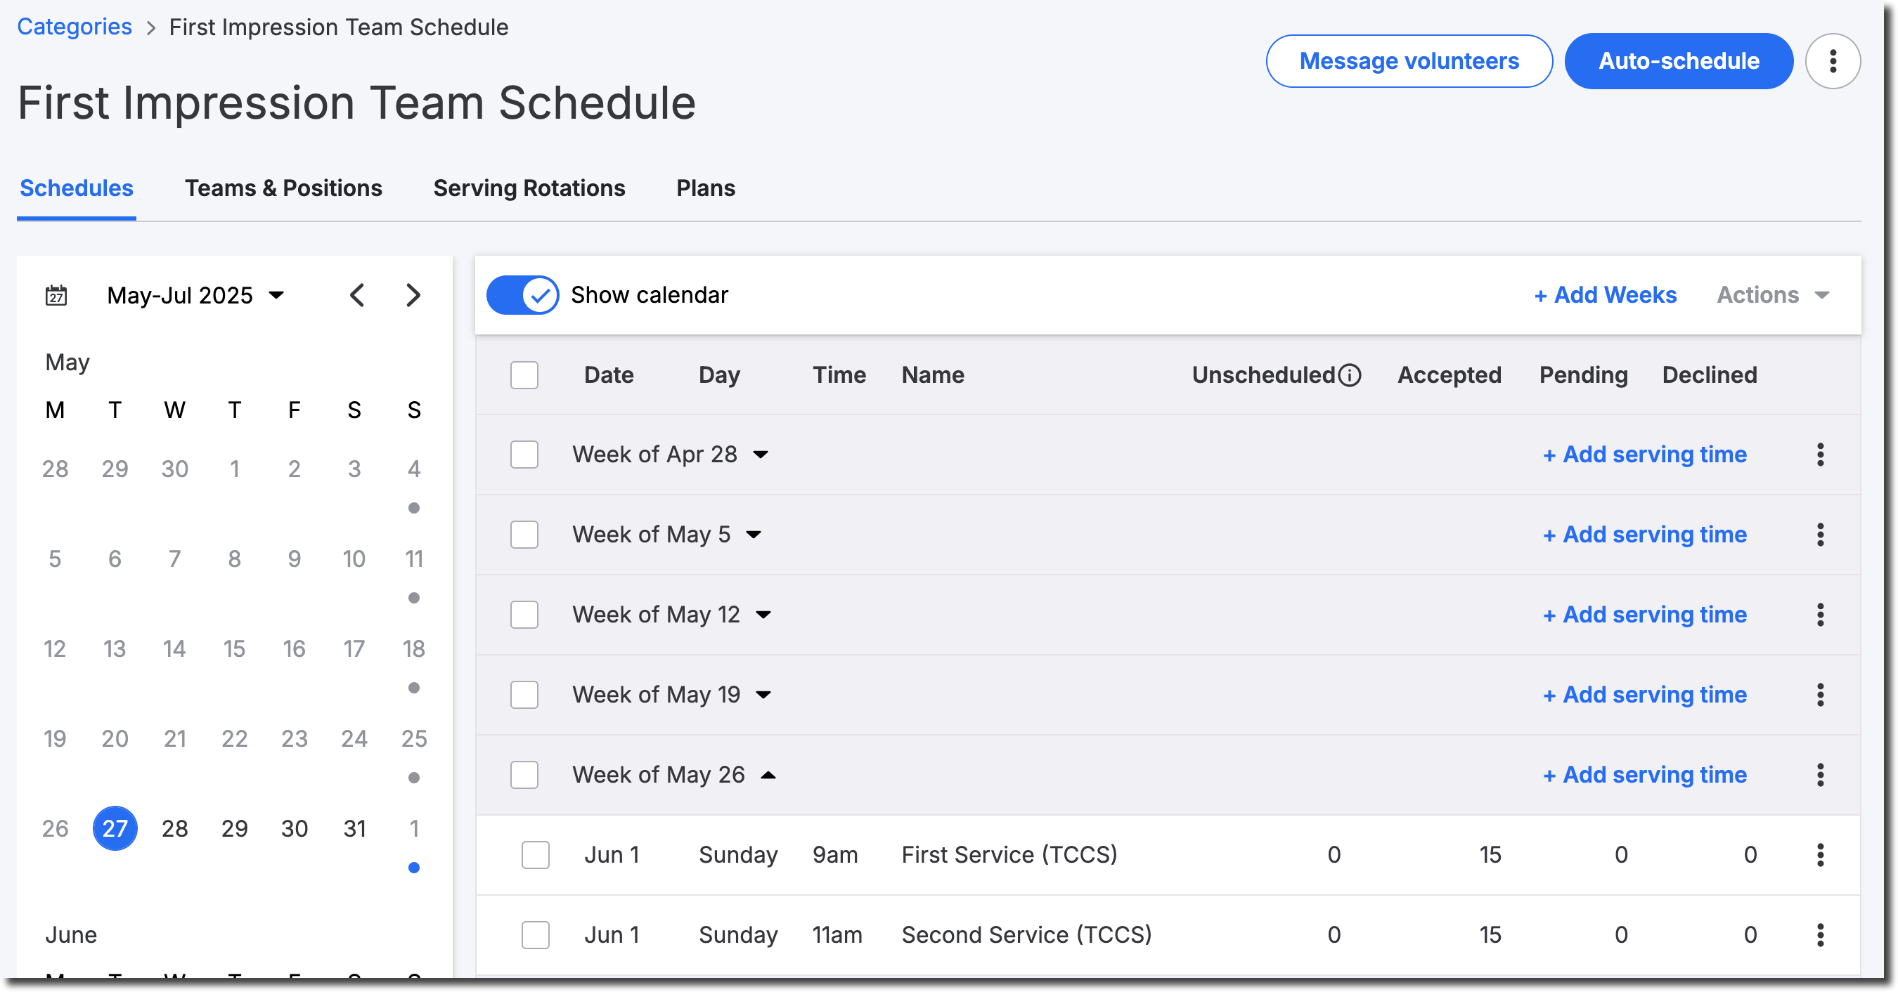Click the Auto-schedule button

coord(1679,61)
